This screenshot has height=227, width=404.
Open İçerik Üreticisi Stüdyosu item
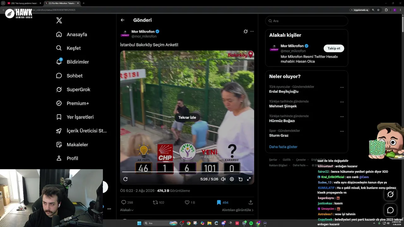tap(81, 131)
